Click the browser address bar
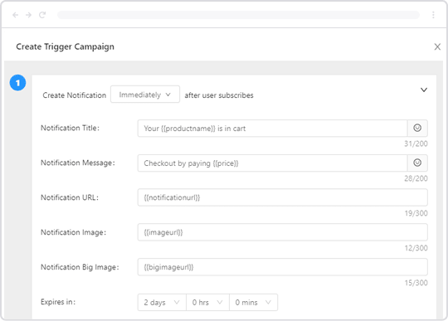Image resolution: width=448 pixels, height=321 pixels. (239, 15)
